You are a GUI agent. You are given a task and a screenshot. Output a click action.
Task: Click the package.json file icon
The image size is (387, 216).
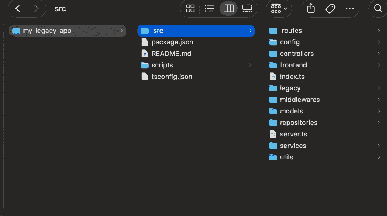click(x=145, y=42)
